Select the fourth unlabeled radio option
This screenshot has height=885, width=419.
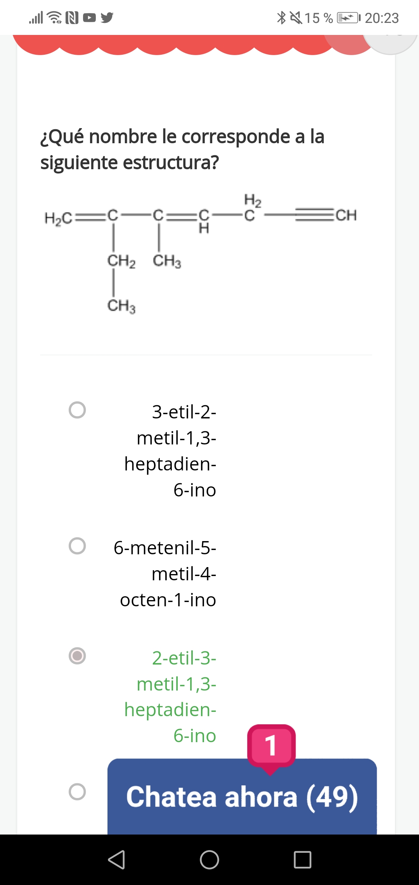click(77, 792)
